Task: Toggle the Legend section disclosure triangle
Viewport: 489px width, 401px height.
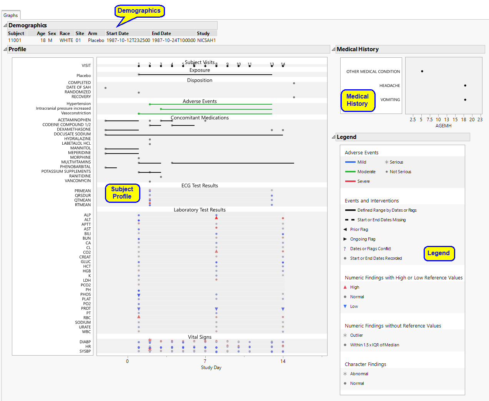Action: tap(334, 137)
